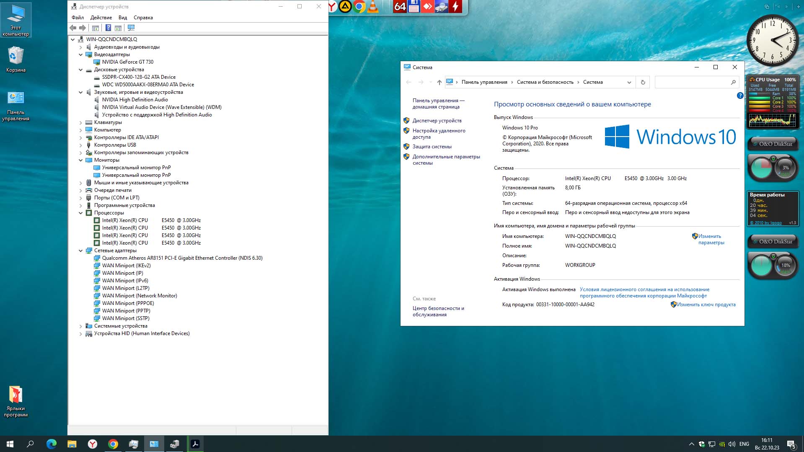Open the Защита системы link
The width and height of the screenshot is (804, 452).
coord(432,147)
